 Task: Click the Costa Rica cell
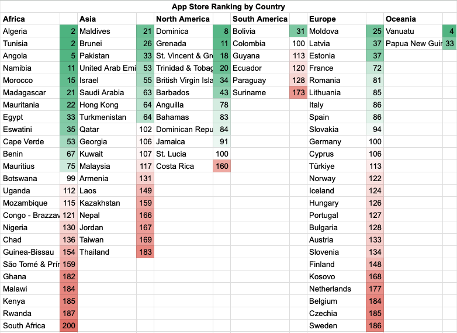[x=184, y=166]
